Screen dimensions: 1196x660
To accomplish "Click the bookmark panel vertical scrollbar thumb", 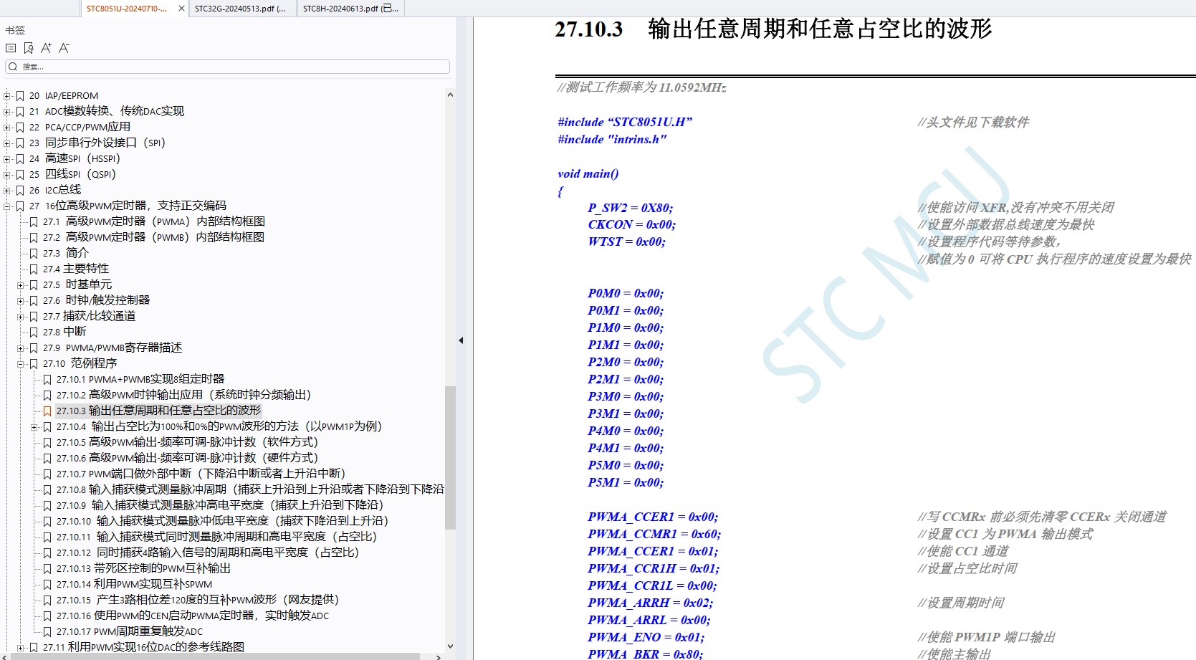I will coord(450,457).
